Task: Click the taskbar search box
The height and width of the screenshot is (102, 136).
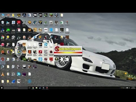Action: tap(16, 88)
